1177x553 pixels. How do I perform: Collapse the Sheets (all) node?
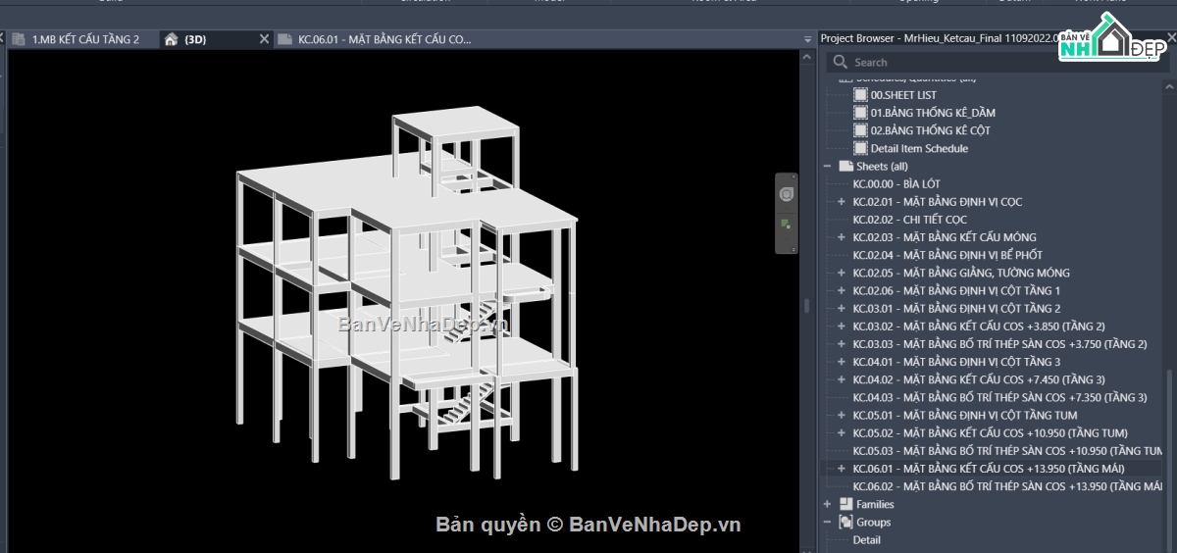click(828, 167)
